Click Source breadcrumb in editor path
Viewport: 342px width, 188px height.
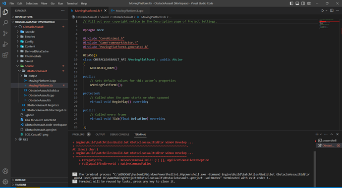click(105, 17)
